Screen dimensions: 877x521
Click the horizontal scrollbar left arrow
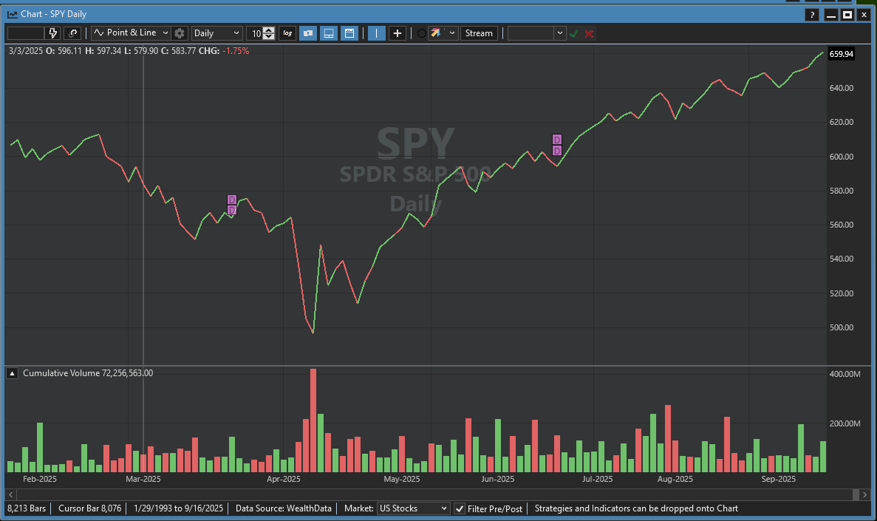(x=10, y=494)
